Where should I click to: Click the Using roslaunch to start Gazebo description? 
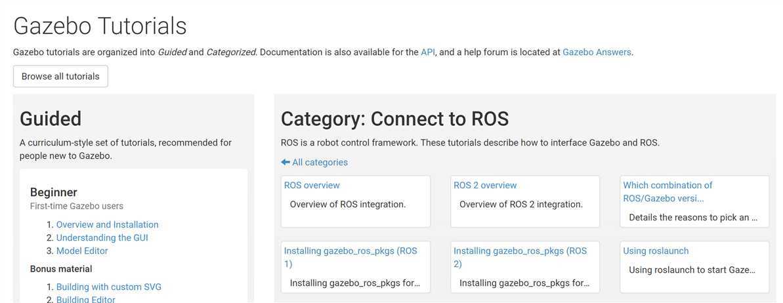point(692,270)
